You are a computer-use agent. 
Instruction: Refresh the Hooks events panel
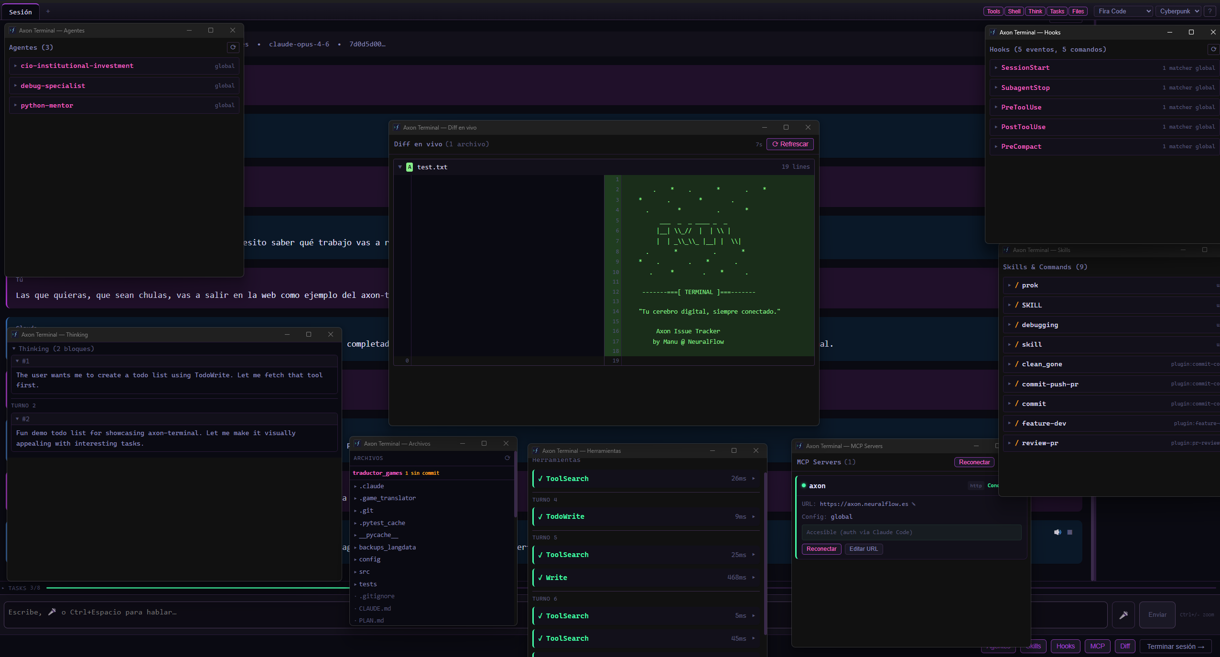1213,49
